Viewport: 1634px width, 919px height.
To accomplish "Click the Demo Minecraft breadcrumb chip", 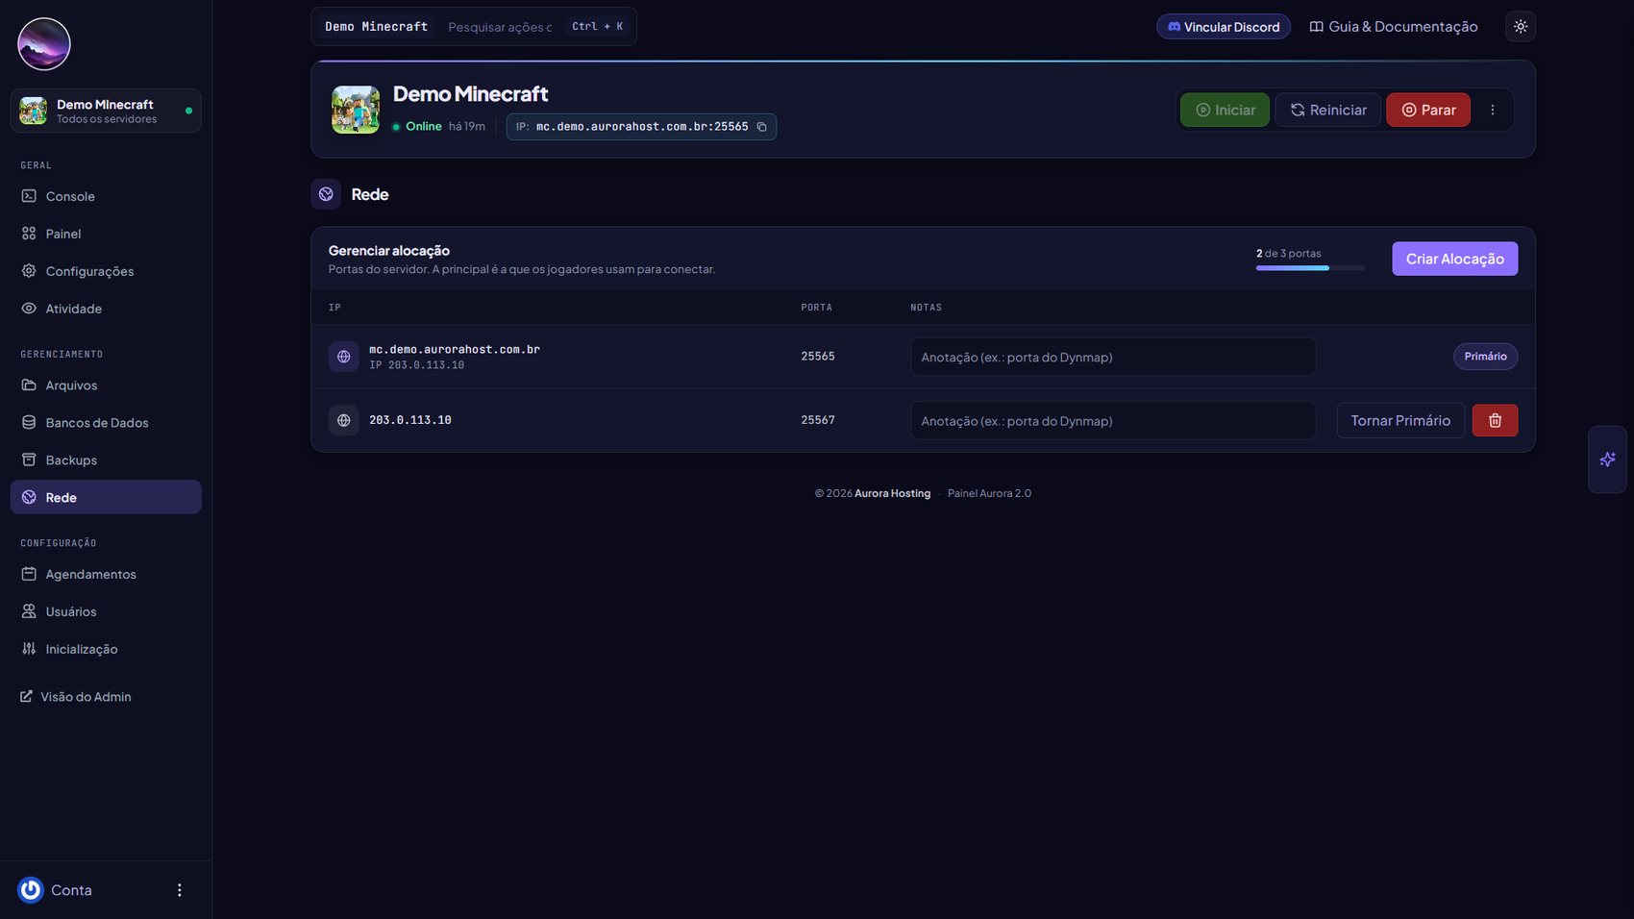I will click(377, 27).
